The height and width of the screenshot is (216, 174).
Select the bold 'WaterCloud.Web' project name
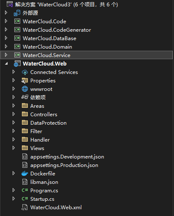(45, 64)
